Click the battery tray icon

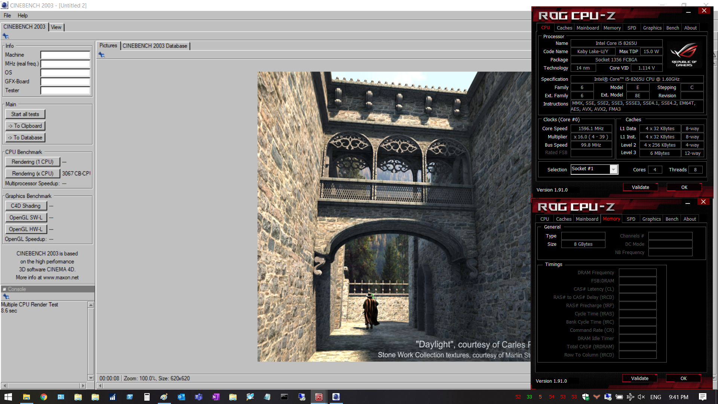click(x=619, y=397)
